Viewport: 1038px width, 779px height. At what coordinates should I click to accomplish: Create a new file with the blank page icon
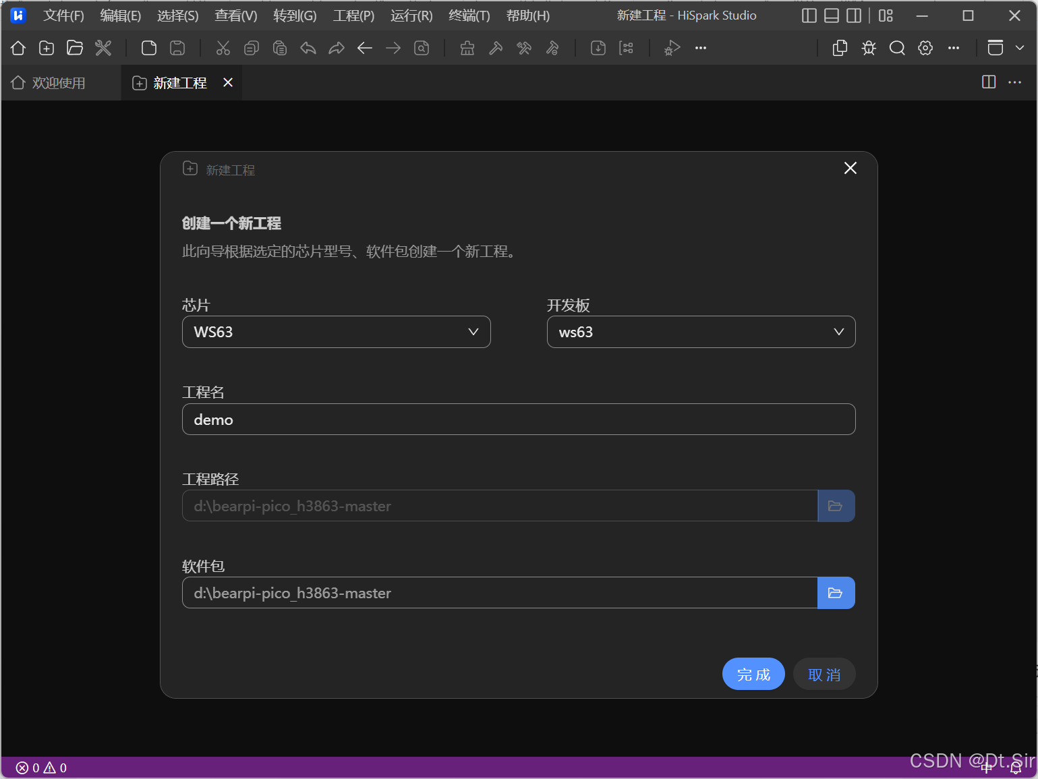point(149,48)
